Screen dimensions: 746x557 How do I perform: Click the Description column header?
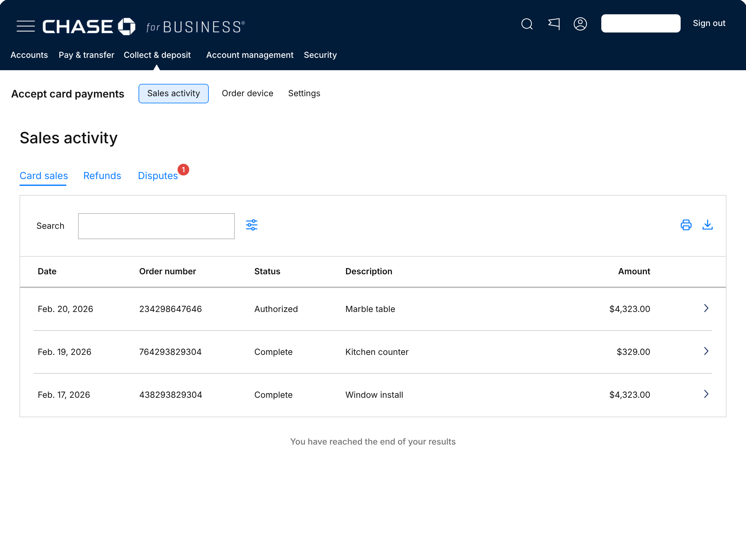click(369, 271)
